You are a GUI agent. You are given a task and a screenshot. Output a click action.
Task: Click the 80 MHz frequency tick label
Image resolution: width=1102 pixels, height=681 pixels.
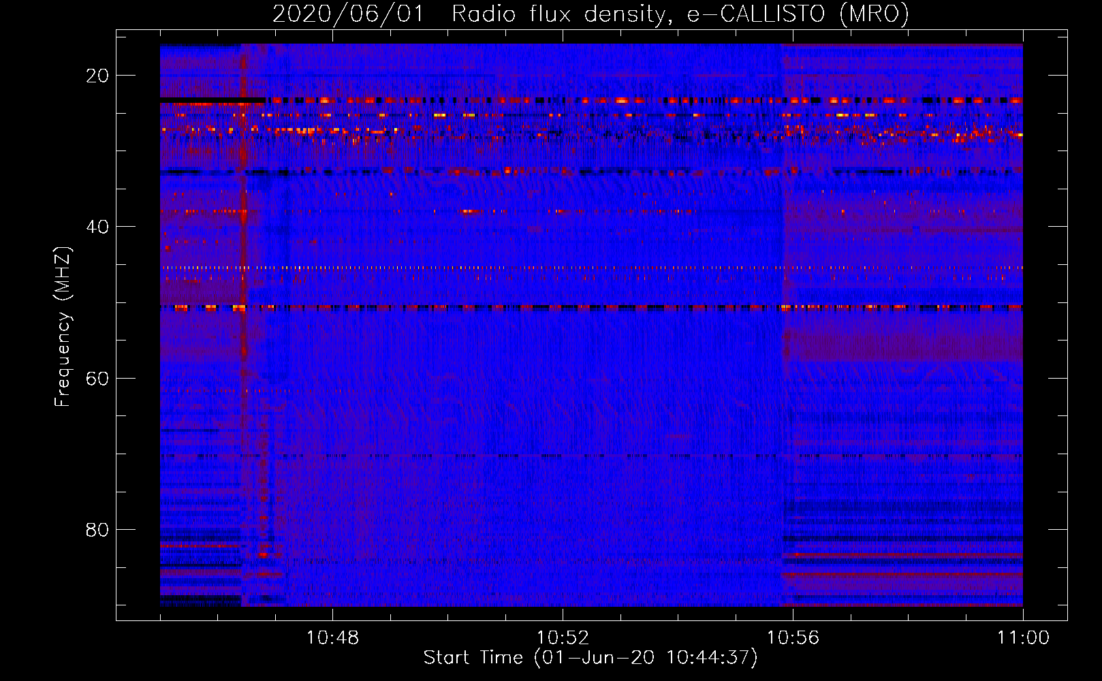97,529
